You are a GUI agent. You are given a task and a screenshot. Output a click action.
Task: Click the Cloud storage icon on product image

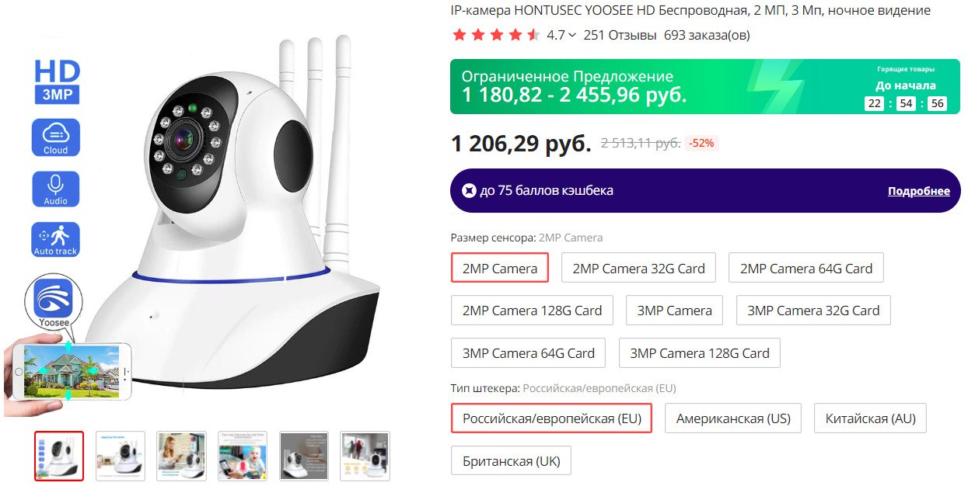point(56,137)
